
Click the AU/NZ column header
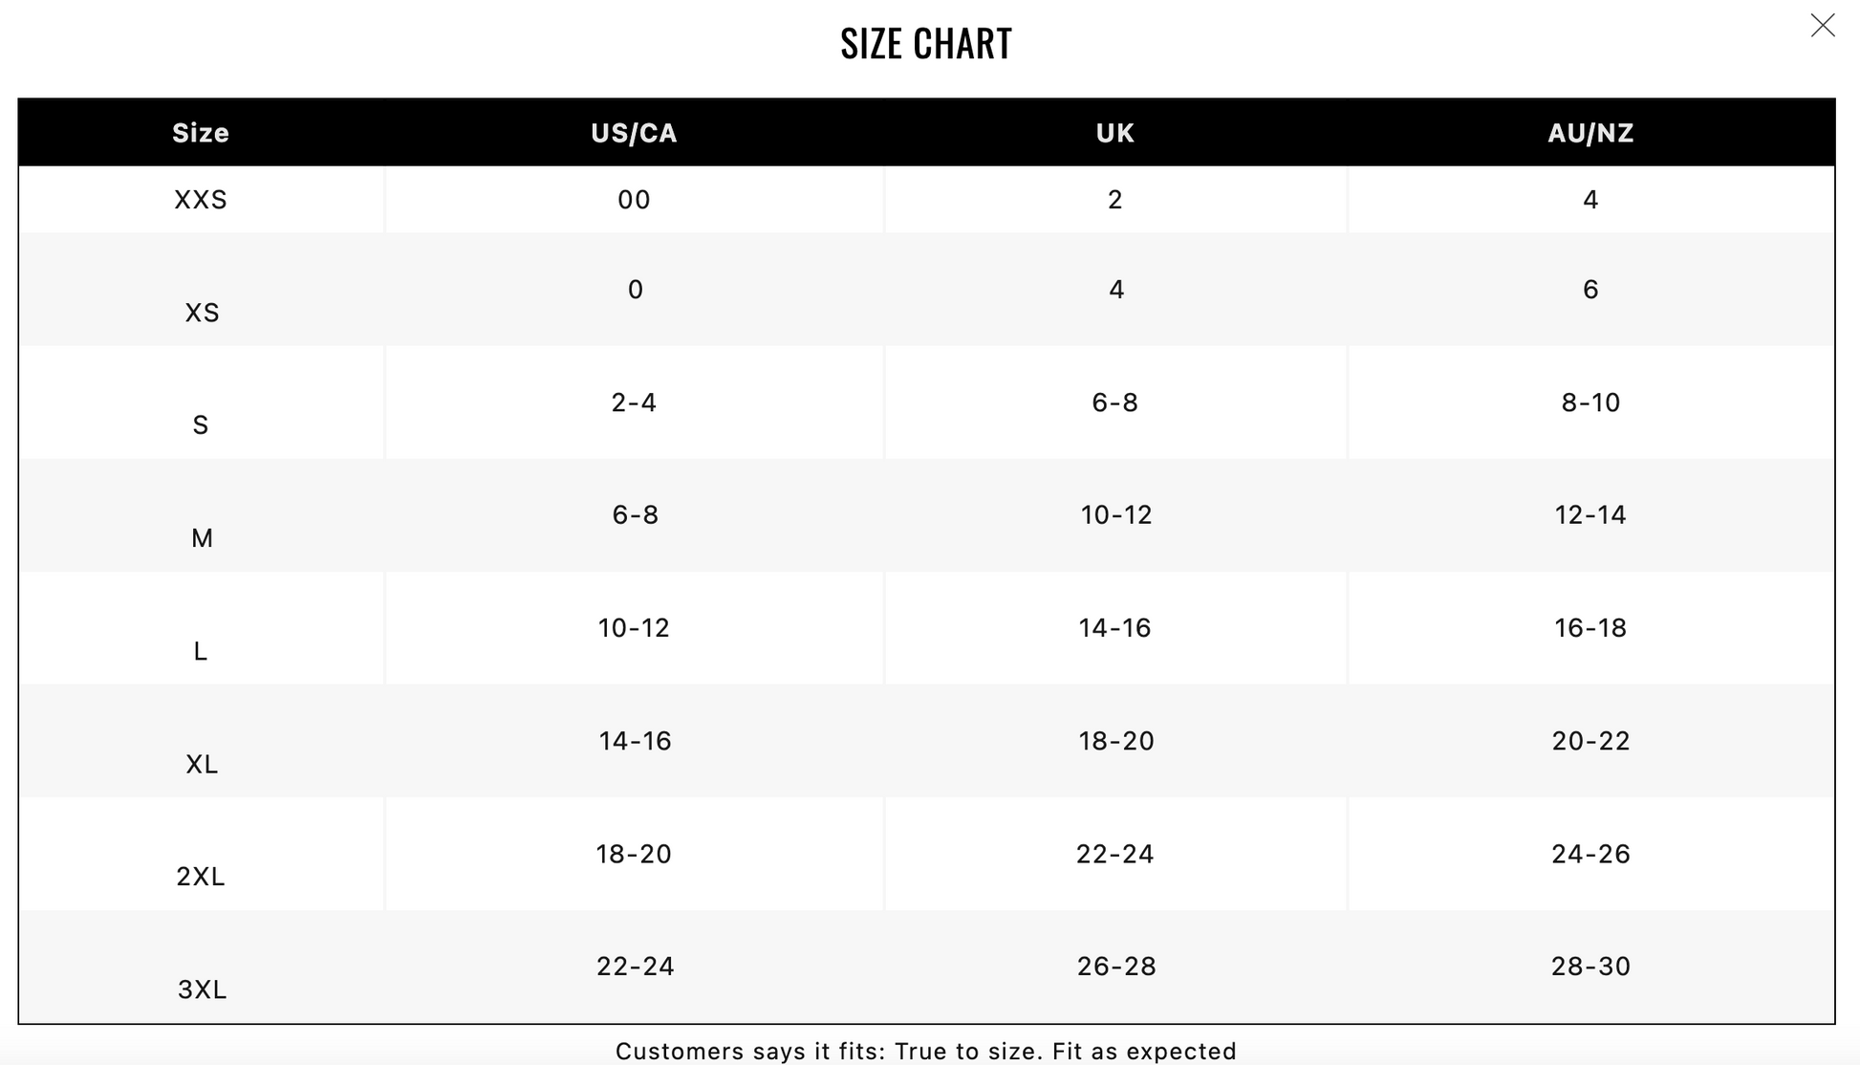(x=1590, y=133)
